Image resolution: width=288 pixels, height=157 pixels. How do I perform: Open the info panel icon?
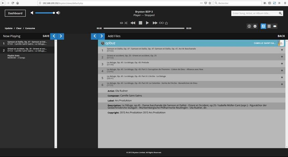[249, 26]
